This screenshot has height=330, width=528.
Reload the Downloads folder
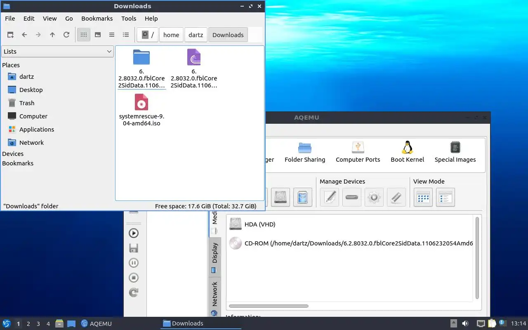[x=66, y=35]
